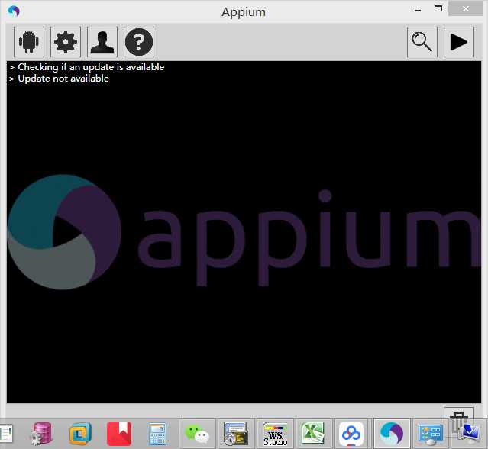Open the red bookmark app in taskbar
This screenshot has width=488, height=449.
[119, 434]
